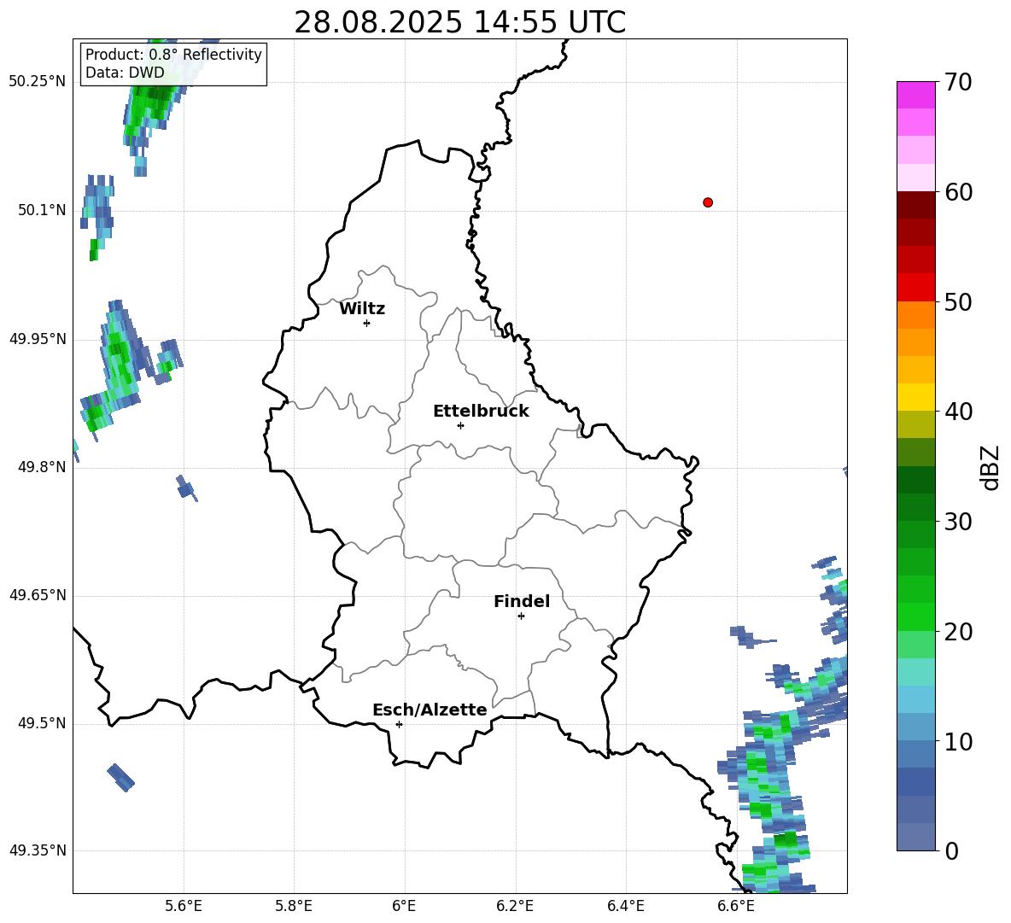The height and width of the screenshot is (923, 1011).
Task: Click the Ettelbruck station cross marker
Action: pyautogui.click(x=460, y=425)
